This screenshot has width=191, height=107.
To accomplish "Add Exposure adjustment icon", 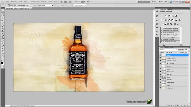I will (x=176, y=15).
